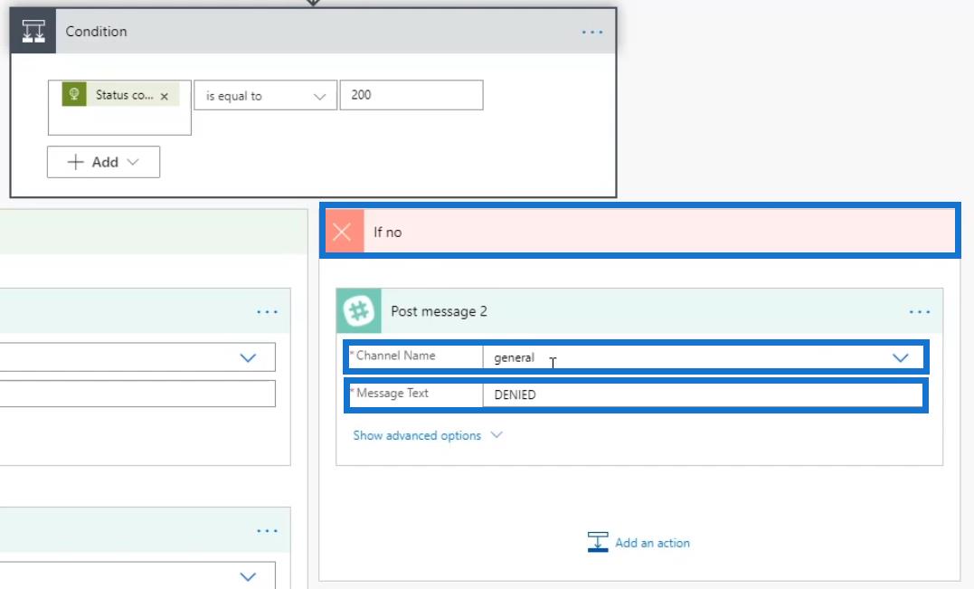Remove the Status code token
The width and height of the screenshot is (974, 589).
[x=164, y=96]
